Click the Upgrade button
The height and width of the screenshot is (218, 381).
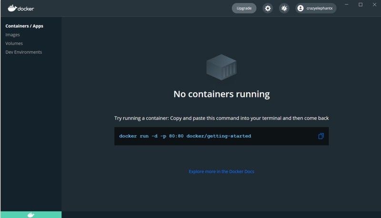[x=244, y=8]
